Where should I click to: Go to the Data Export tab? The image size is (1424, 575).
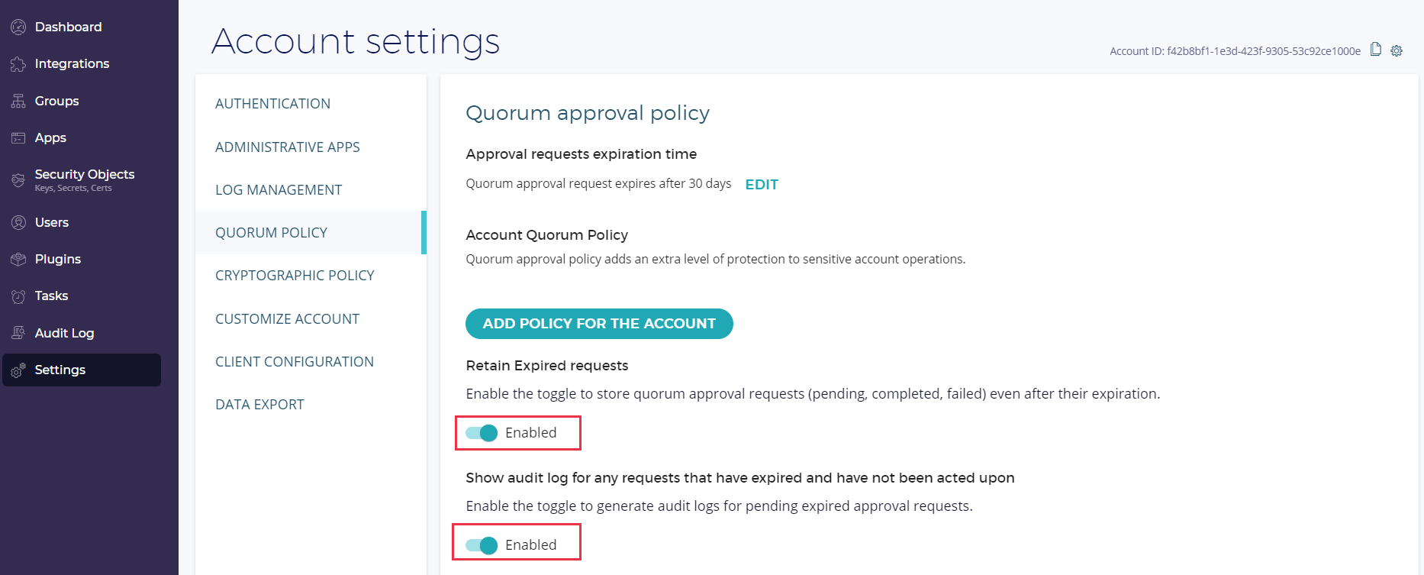(259, 405)
